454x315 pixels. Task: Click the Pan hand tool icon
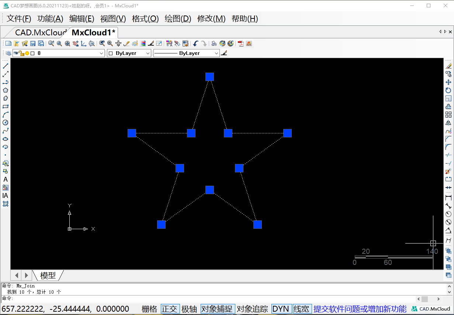(76, 43)
